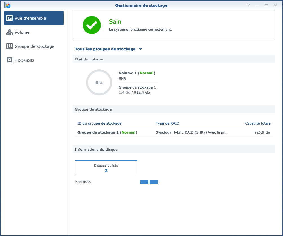Click the Sain status heading
283x236 pixels.
(115, 22)
